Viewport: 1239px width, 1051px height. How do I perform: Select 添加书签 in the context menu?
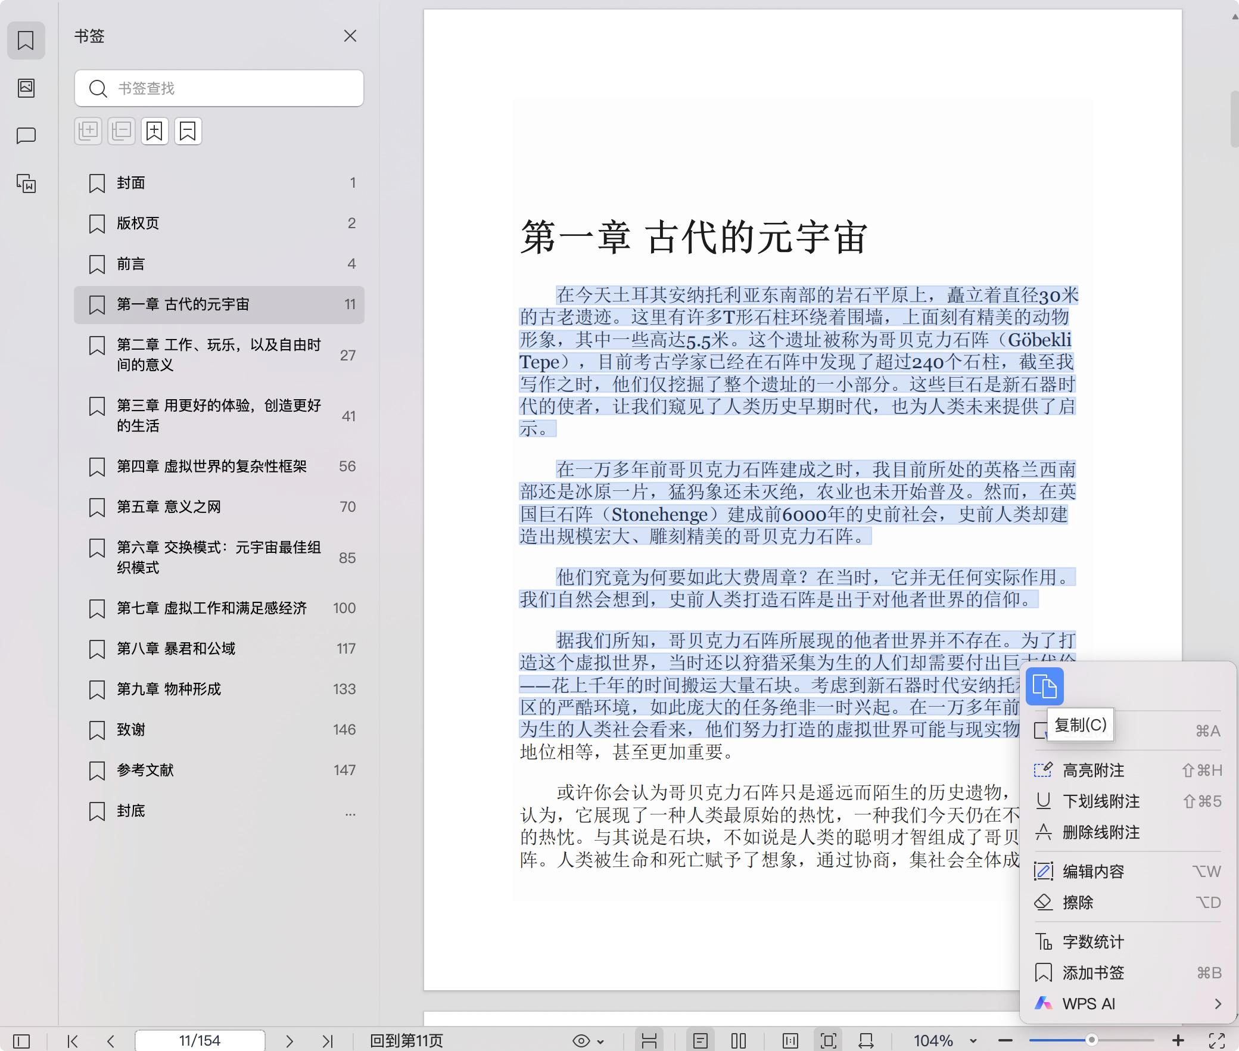1093,973
